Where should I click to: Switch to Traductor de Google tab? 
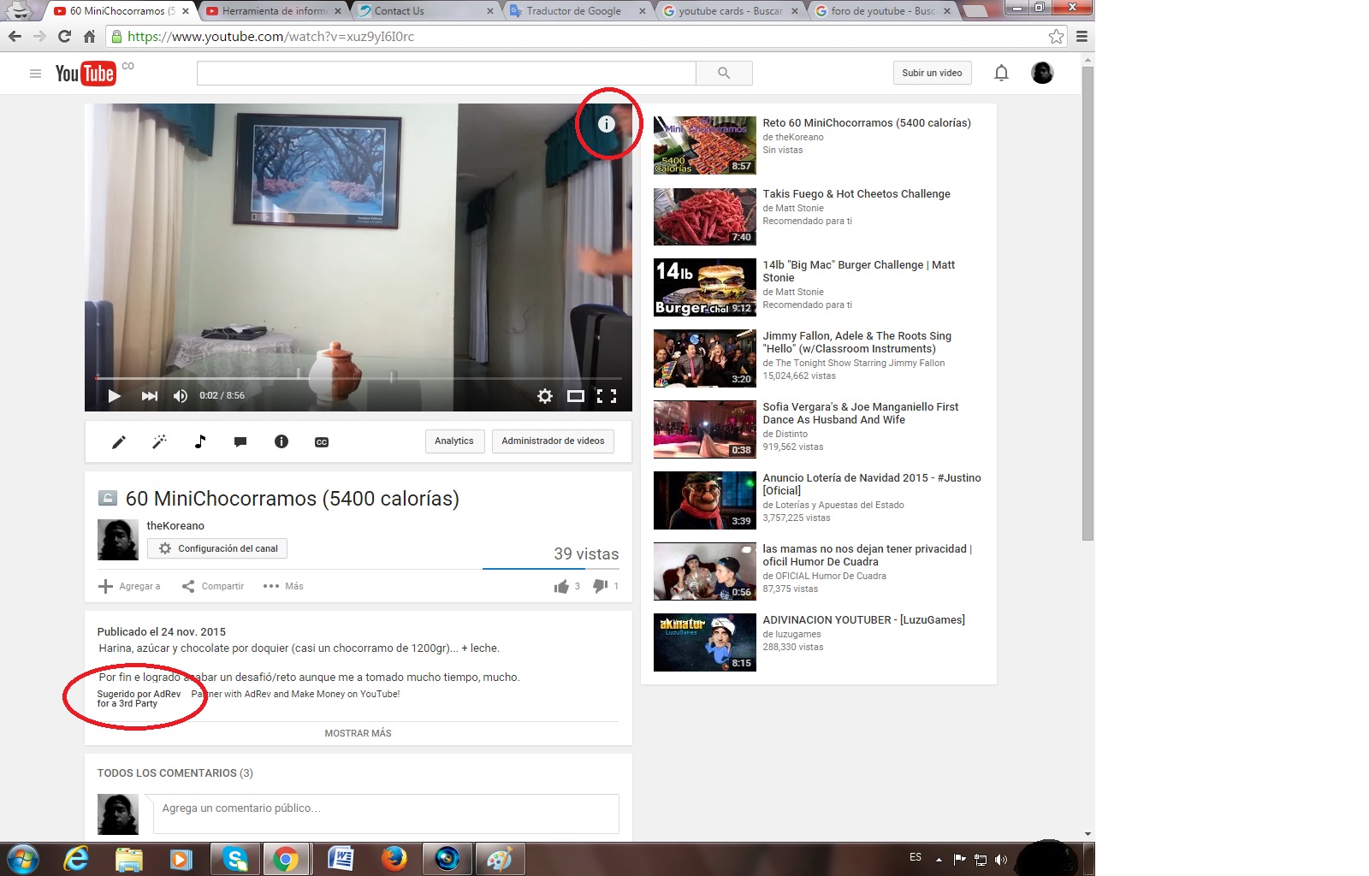pyautogui.click(x=578, y=11)
